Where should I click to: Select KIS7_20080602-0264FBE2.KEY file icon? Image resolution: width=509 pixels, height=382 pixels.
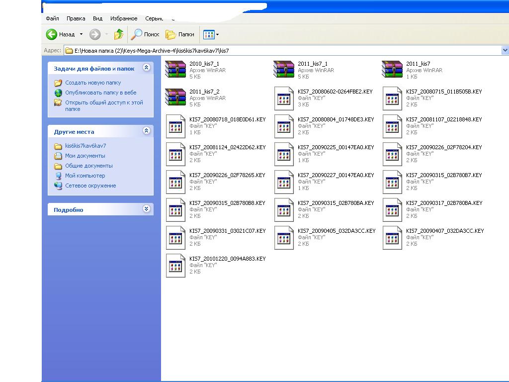284,98
